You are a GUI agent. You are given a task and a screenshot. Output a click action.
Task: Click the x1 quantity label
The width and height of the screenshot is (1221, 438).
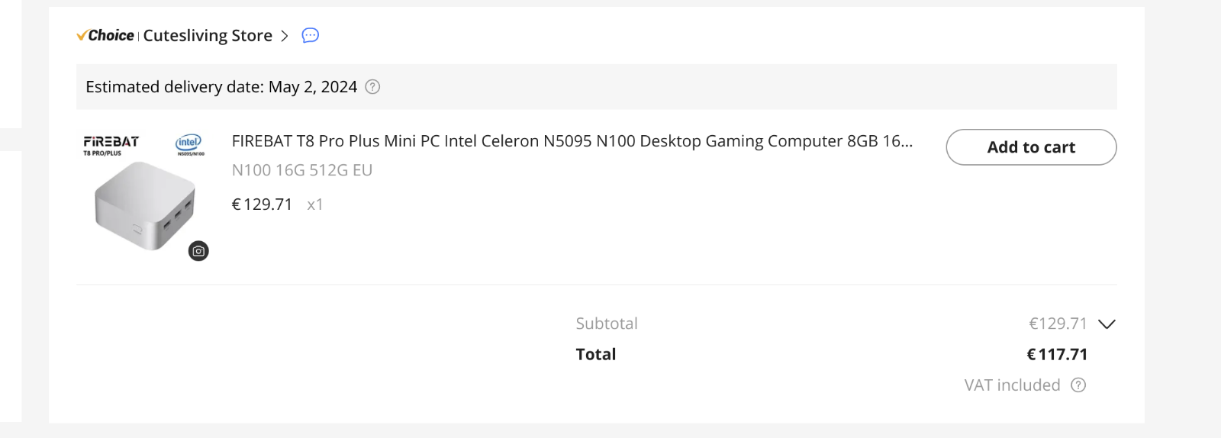pyautogui.click(x=315, y=205)
